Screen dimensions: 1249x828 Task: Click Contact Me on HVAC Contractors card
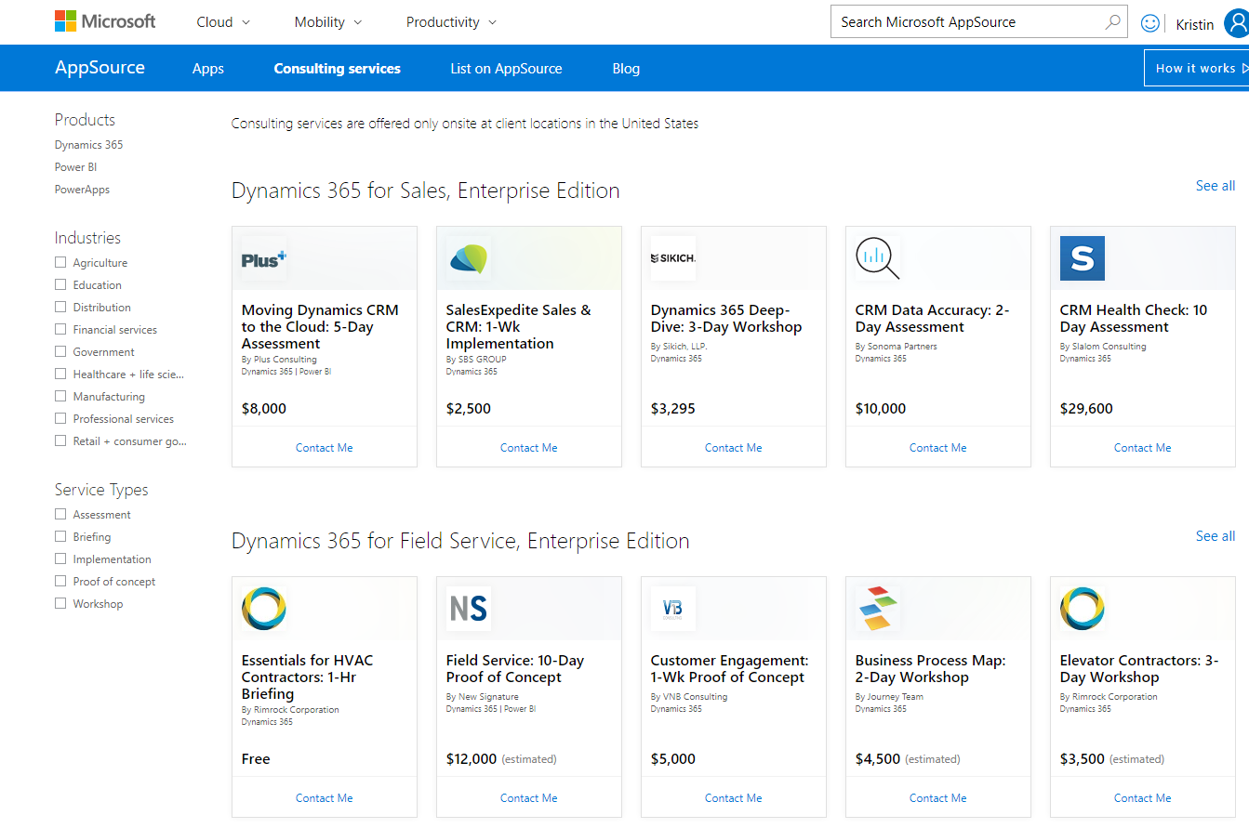click(325, 798)
